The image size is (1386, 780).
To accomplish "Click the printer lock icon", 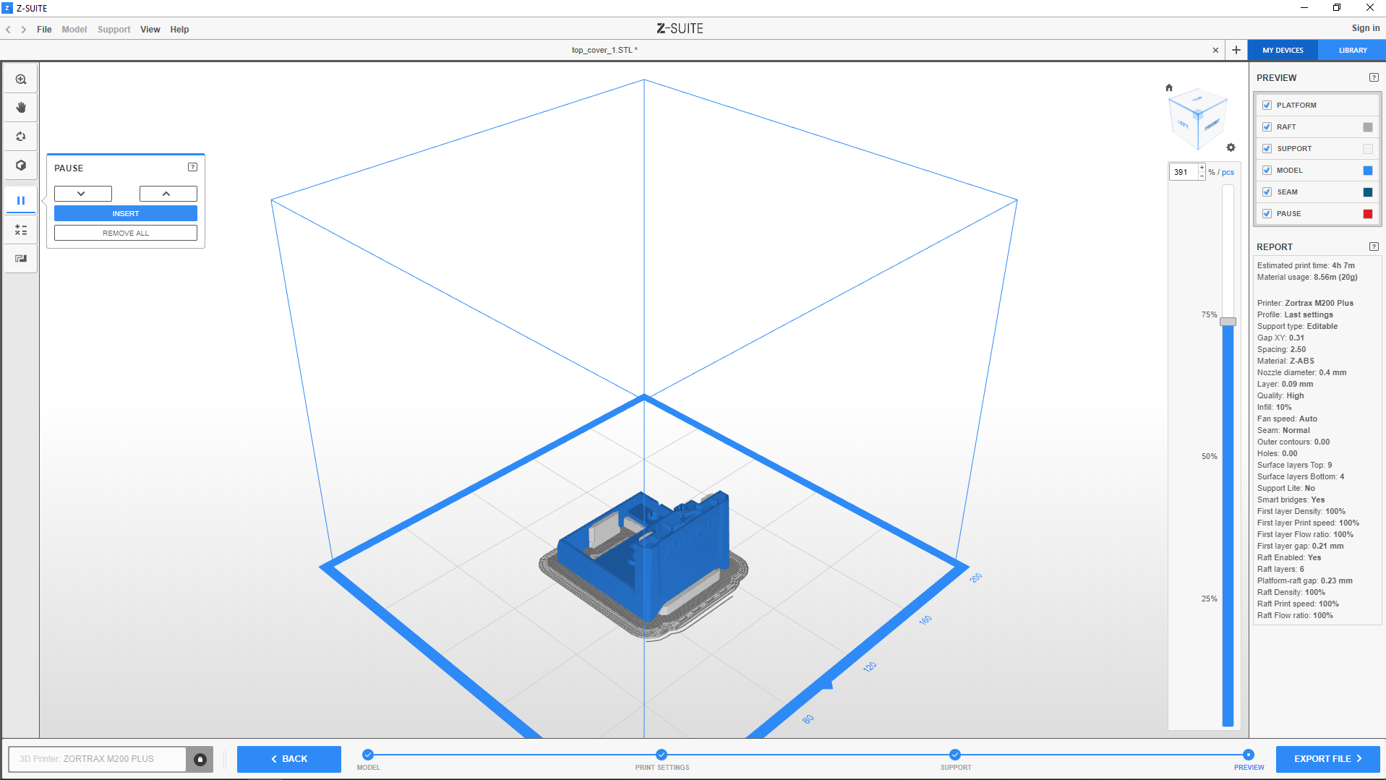I will tap(200, 759).
